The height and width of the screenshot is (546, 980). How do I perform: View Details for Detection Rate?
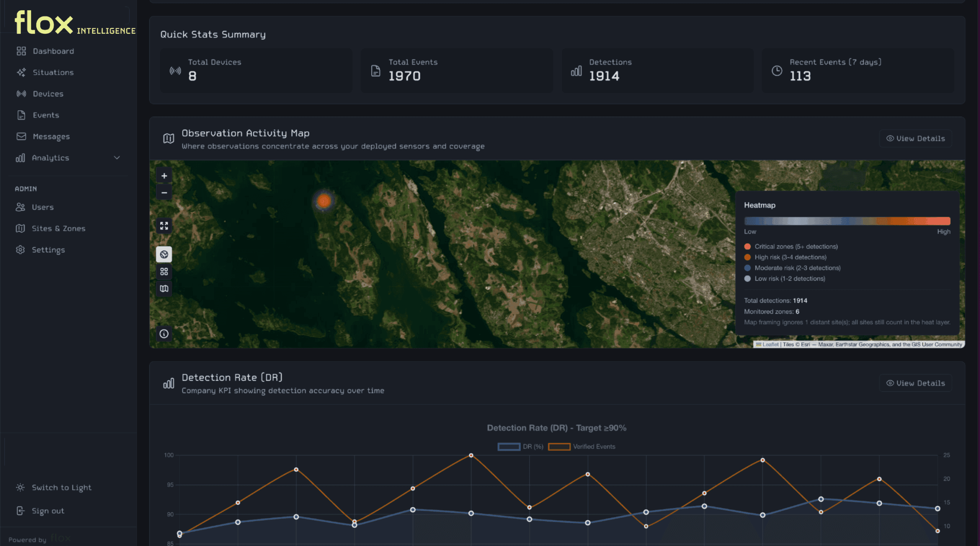[916, 383]
